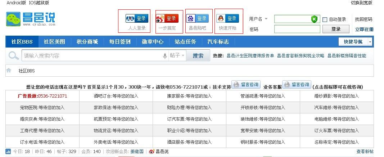Click the 婚庆庆典:等待您的加入 cell
Image resolution: width=384 pixels, height=157 pixels.
click(x=42, y=119)
